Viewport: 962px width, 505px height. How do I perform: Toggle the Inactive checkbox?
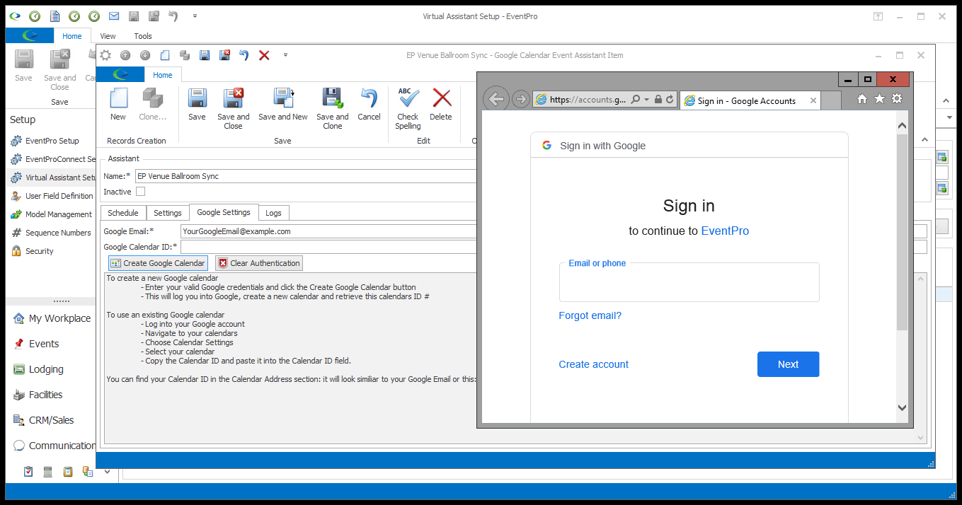click(x=140, y=192)
